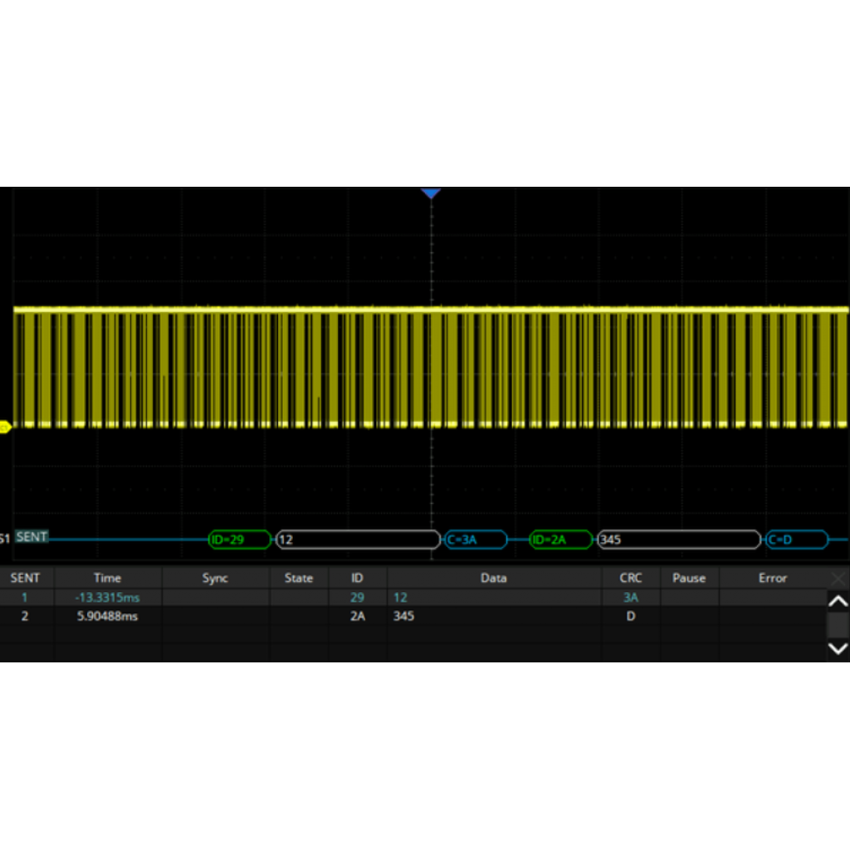The height and width of the screenshot is (850, 850).
Task: Click the CRC column header
Action: click(x=631, y=578)
